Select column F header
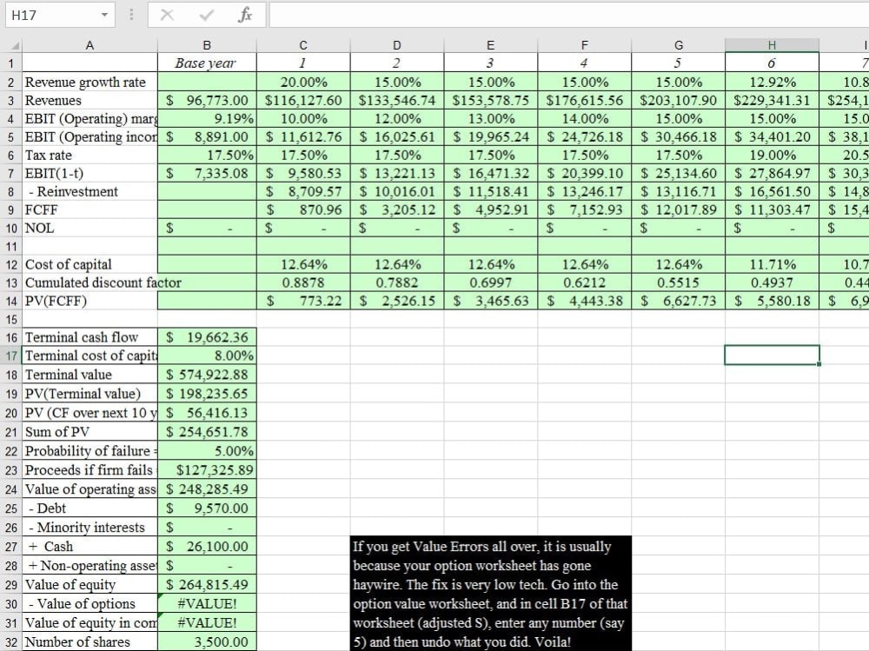This screenshot has width=869, height=651. pyautogui.click(x=584, y=45)
